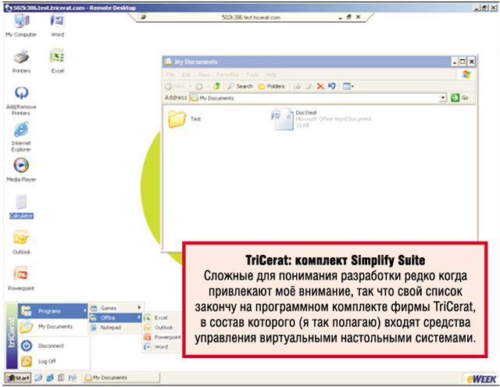Image resolution: width=500 pixels, height=387 pixels.
Task: Select the DocItest Word document
Action: click(x=321, y=119)
